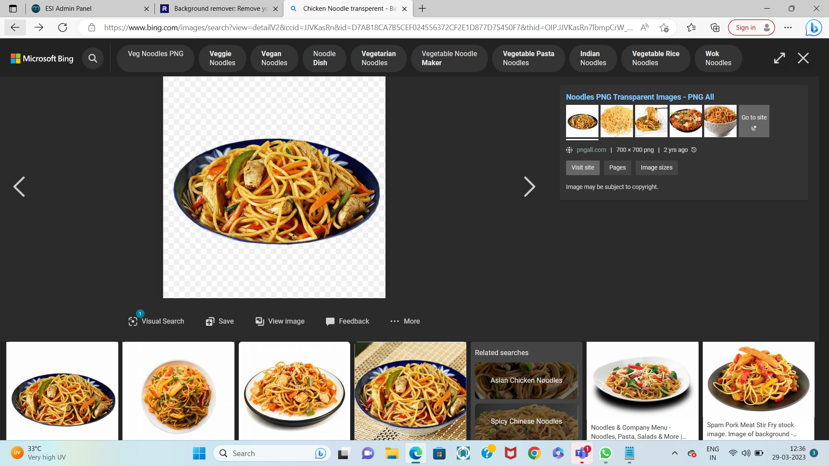This screenshot has height=466, width=829.
Task: Select Vegetable Noodle Maker chip
Action: click(x=449, y=58)
